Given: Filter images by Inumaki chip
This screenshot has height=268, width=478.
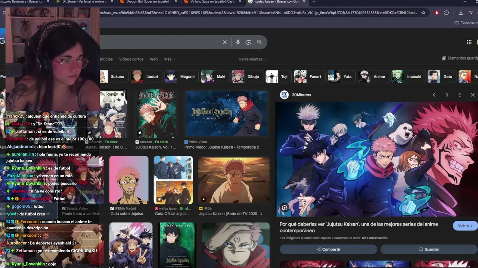Looking at the screenshot, I should (x=408, y=77).
